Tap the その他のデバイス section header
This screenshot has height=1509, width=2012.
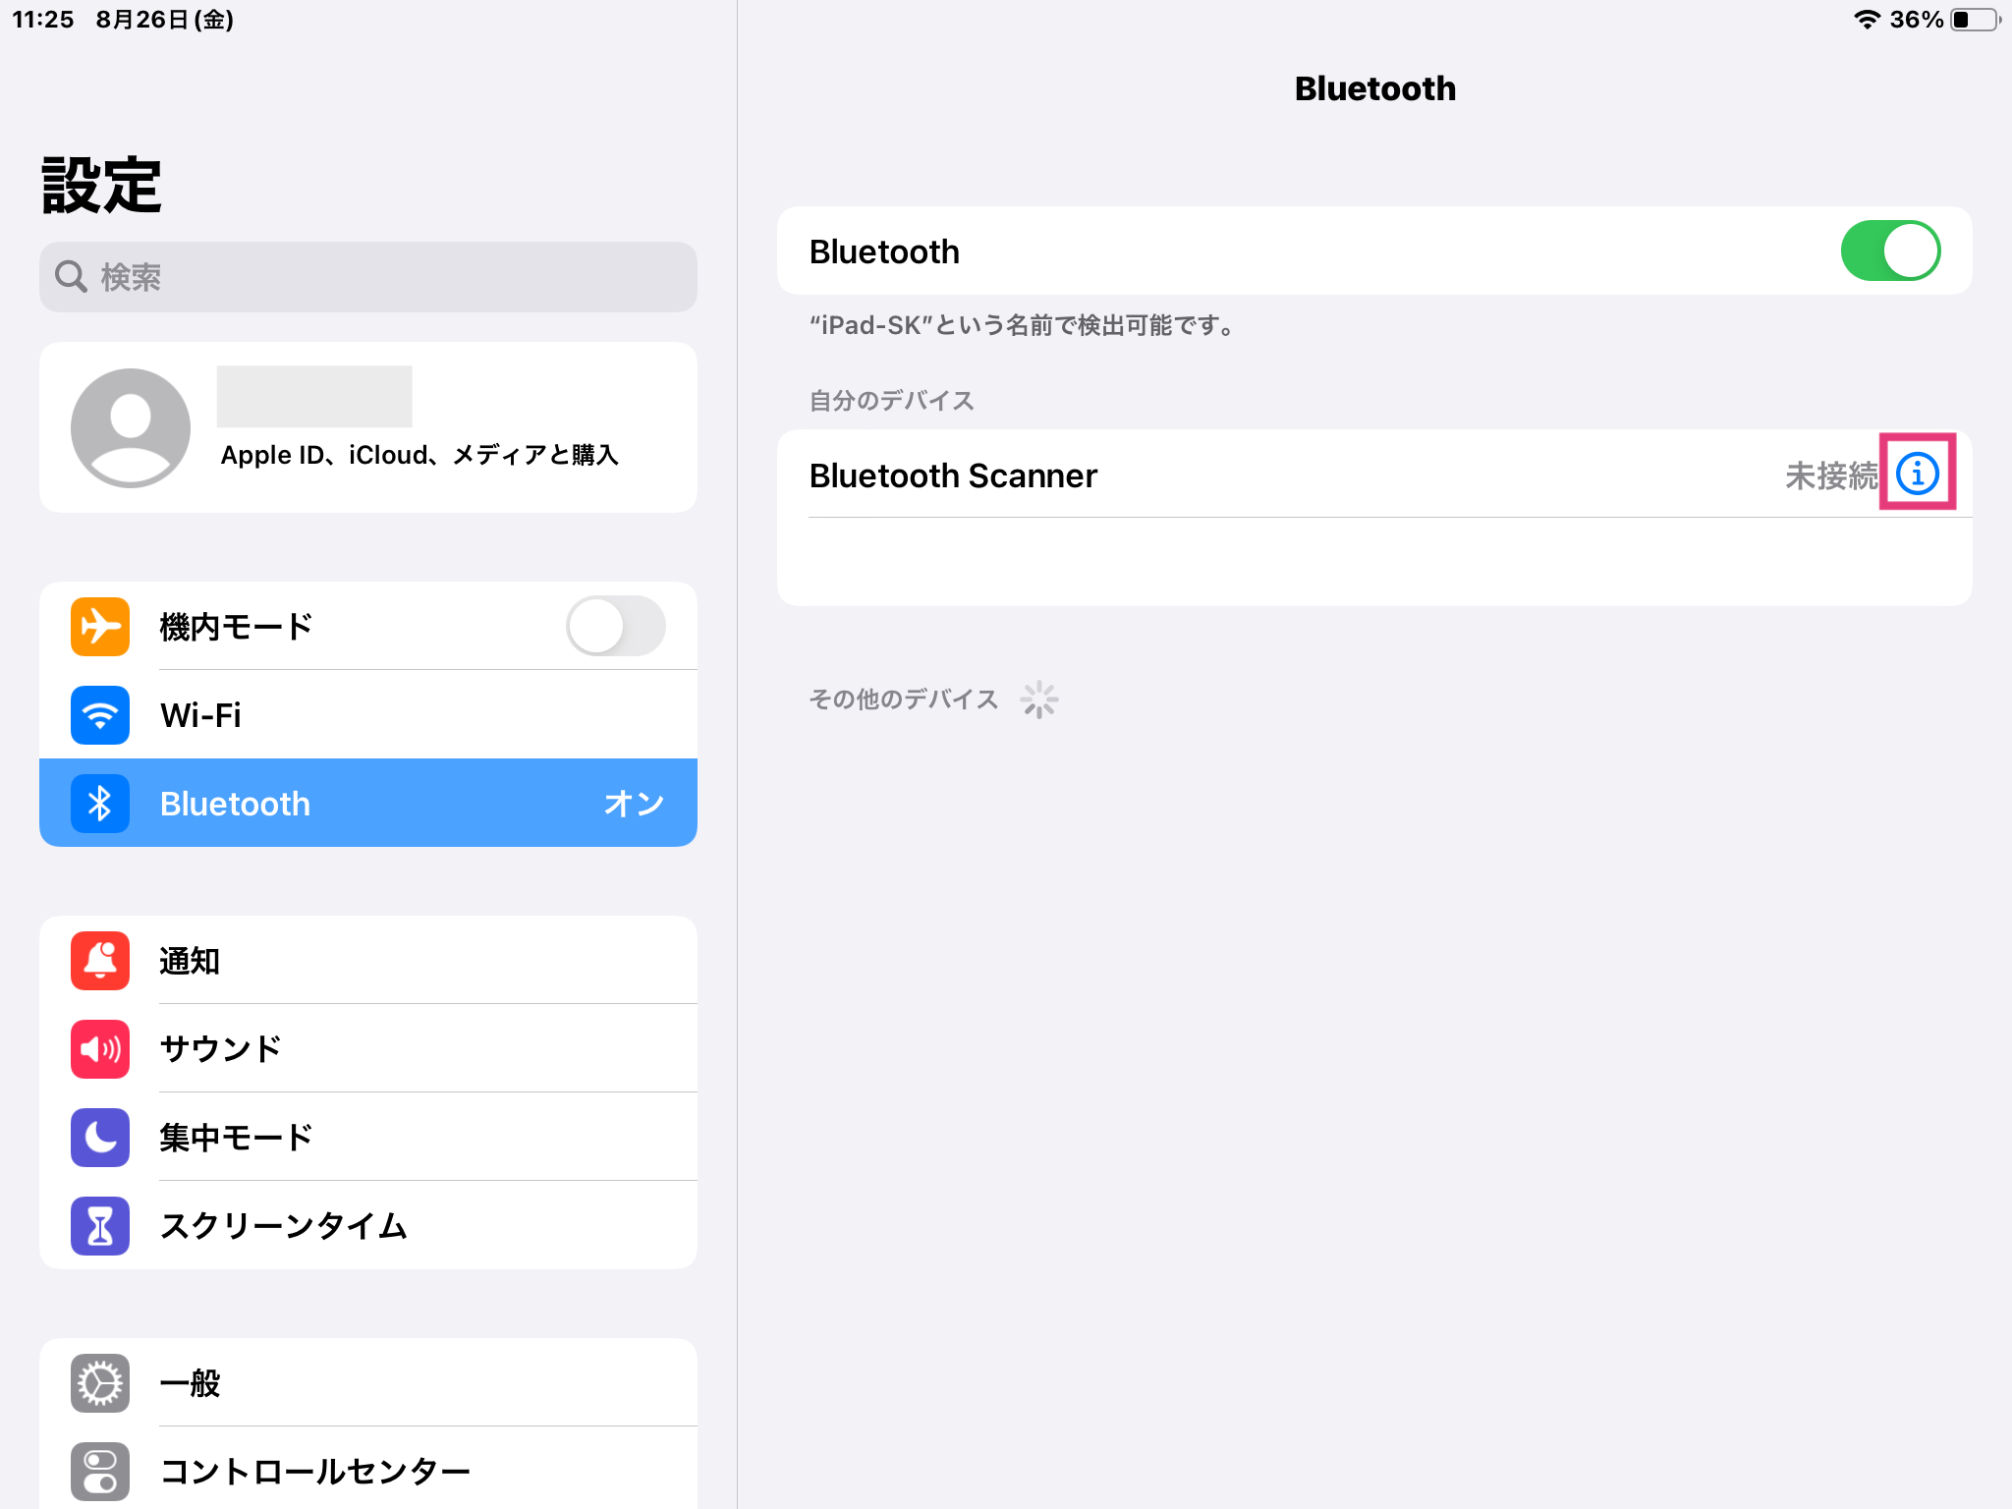pyautogui.click(x=903, y=699)
